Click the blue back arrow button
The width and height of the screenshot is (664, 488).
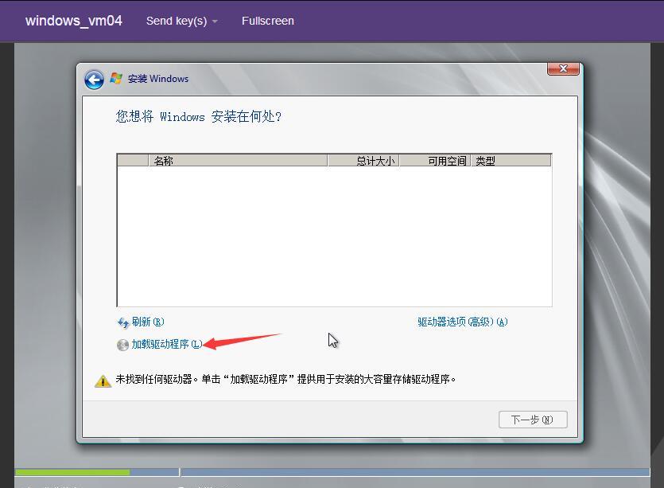pos(94,80)
